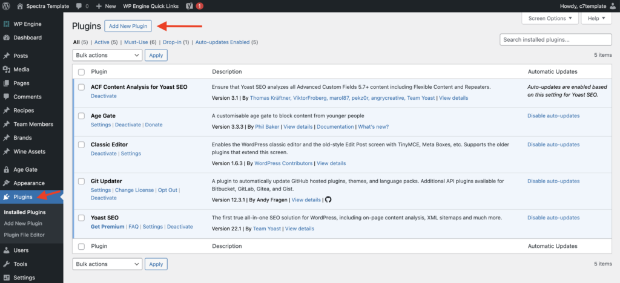Screen dimensions: 620x283
Task: Open Change License for Git Updater
Action: [x=134, y=190]
